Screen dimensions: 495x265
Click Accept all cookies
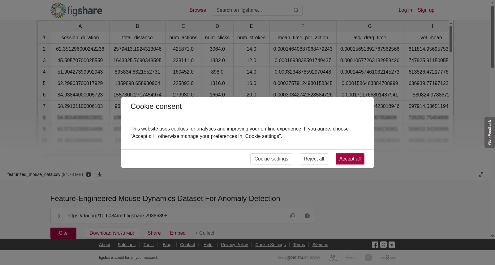point(350,159)
